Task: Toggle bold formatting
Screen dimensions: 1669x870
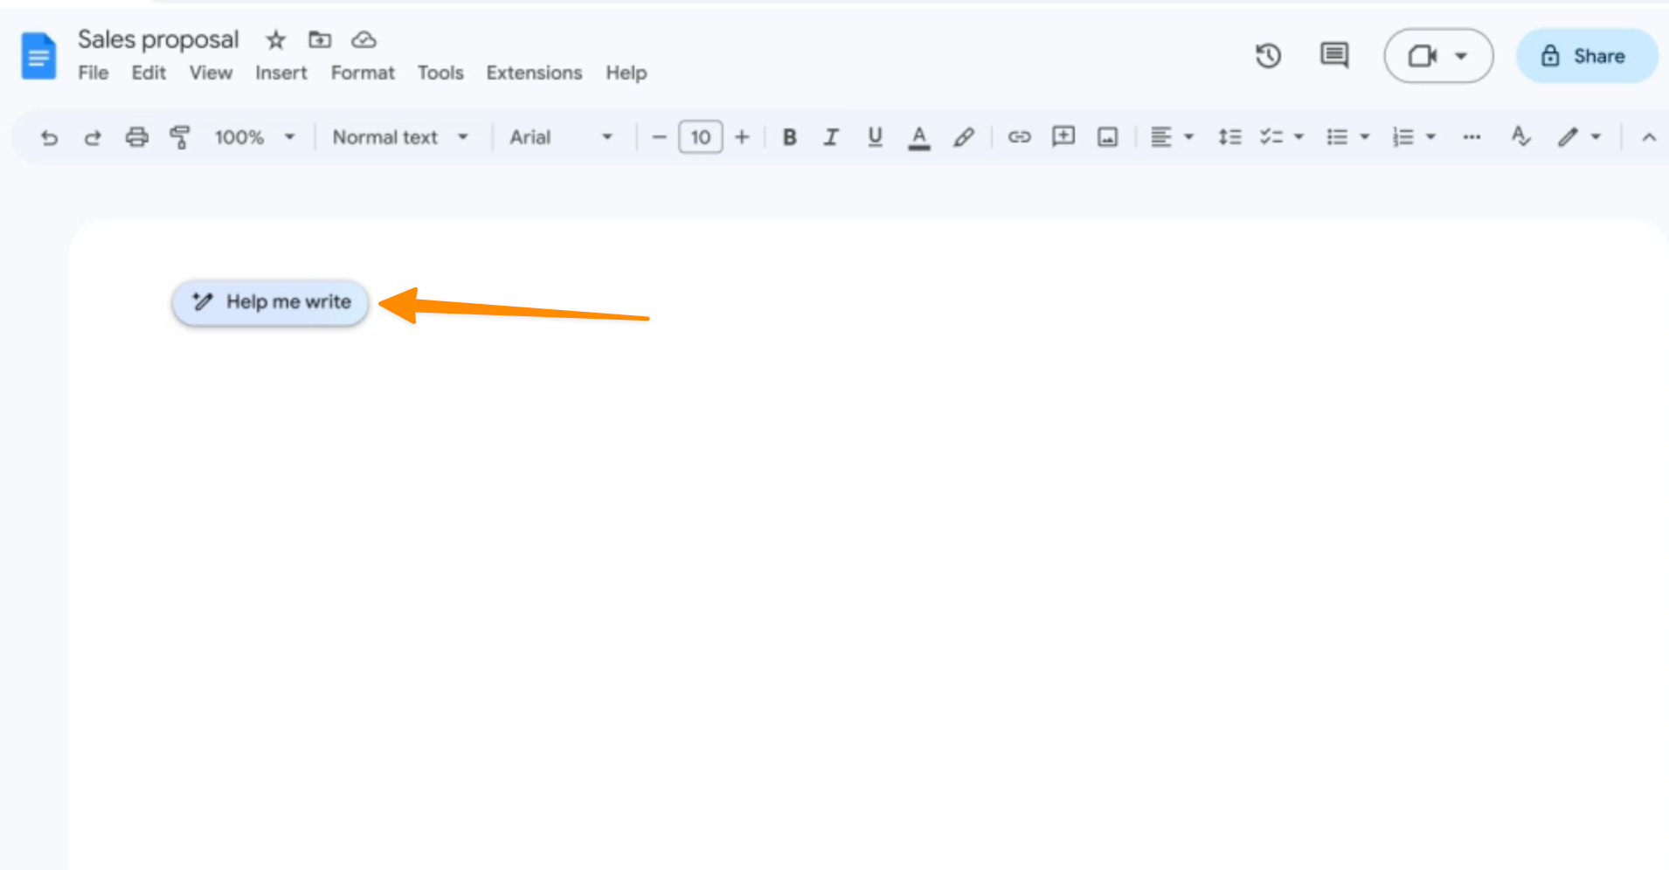Action: pos(789,137)
